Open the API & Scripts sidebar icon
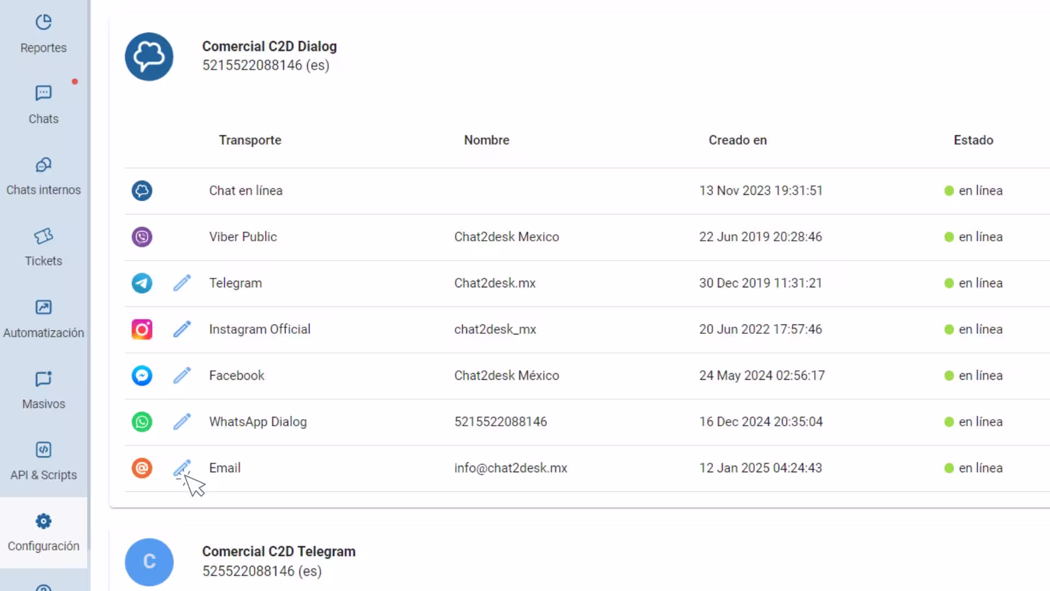1050x591 pixels. tap(44, 450)
